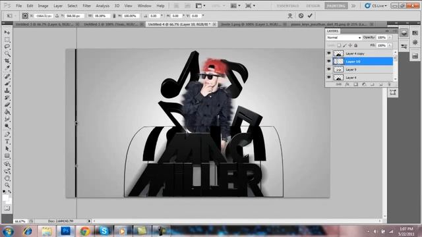This screenshot has width=422, height=237.
Task: Toggle lock image pixels brush icon
Action: click(x=345, y=45)
